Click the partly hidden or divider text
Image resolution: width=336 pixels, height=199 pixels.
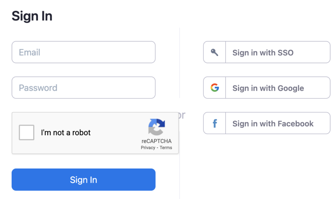pos(182,115)
